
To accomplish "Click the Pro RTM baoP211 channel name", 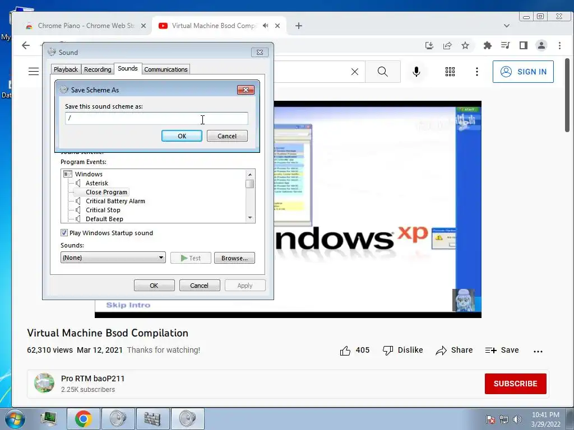I will (x=92, y=378).
